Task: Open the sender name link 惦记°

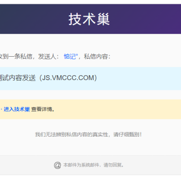Action: click(x=71, y=56)
